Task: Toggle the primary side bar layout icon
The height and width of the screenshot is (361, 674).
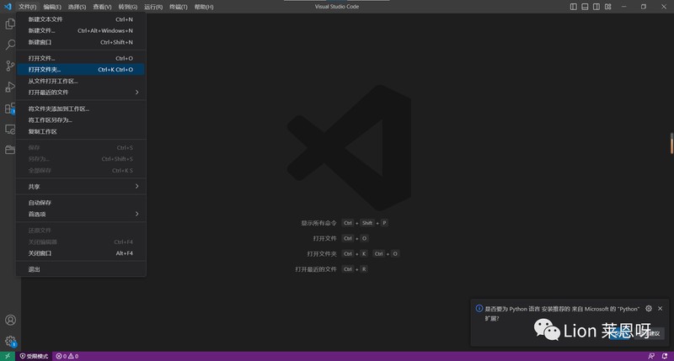Action: click(x=574, y=7)
